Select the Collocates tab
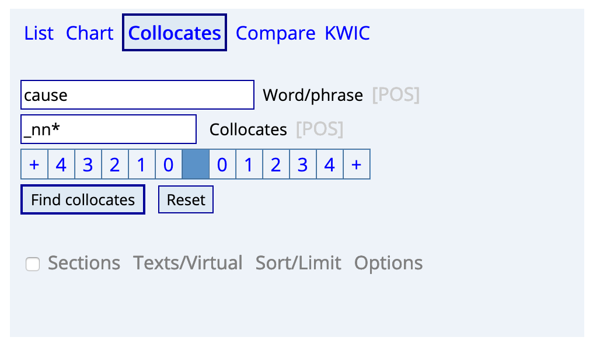Viewport: 593px width, 344px height. pos(175,33)
